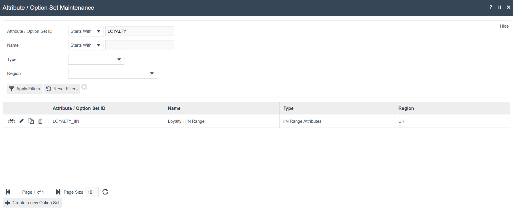Open Attribute ID match operator dropdown
The width and height of the screenshot is (513, 211).
coord(86,31)
